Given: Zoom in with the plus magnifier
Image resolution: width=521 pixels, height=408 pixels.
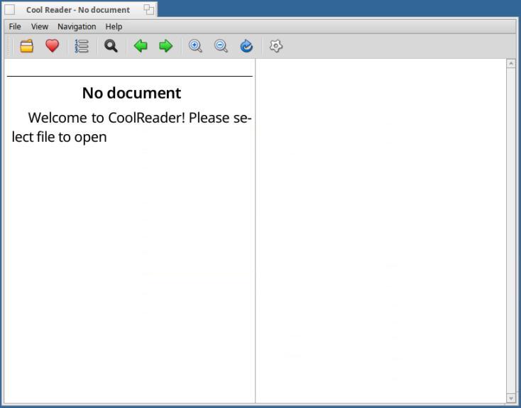Looking at the screenshot, I should (195, 46).
